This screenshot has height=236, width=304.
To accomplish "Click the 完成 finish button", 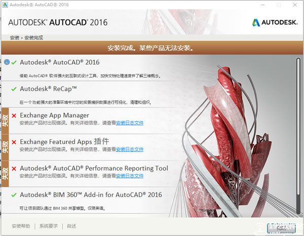I will click(281, 227).
